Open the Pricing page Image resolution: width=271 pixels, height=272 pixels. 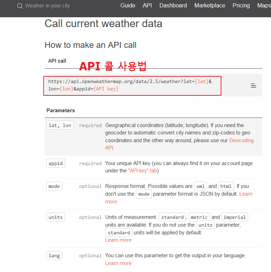point(241,6)
